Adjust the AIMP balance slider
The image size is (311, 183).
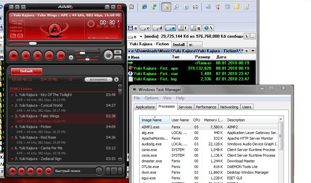point(87,59)
